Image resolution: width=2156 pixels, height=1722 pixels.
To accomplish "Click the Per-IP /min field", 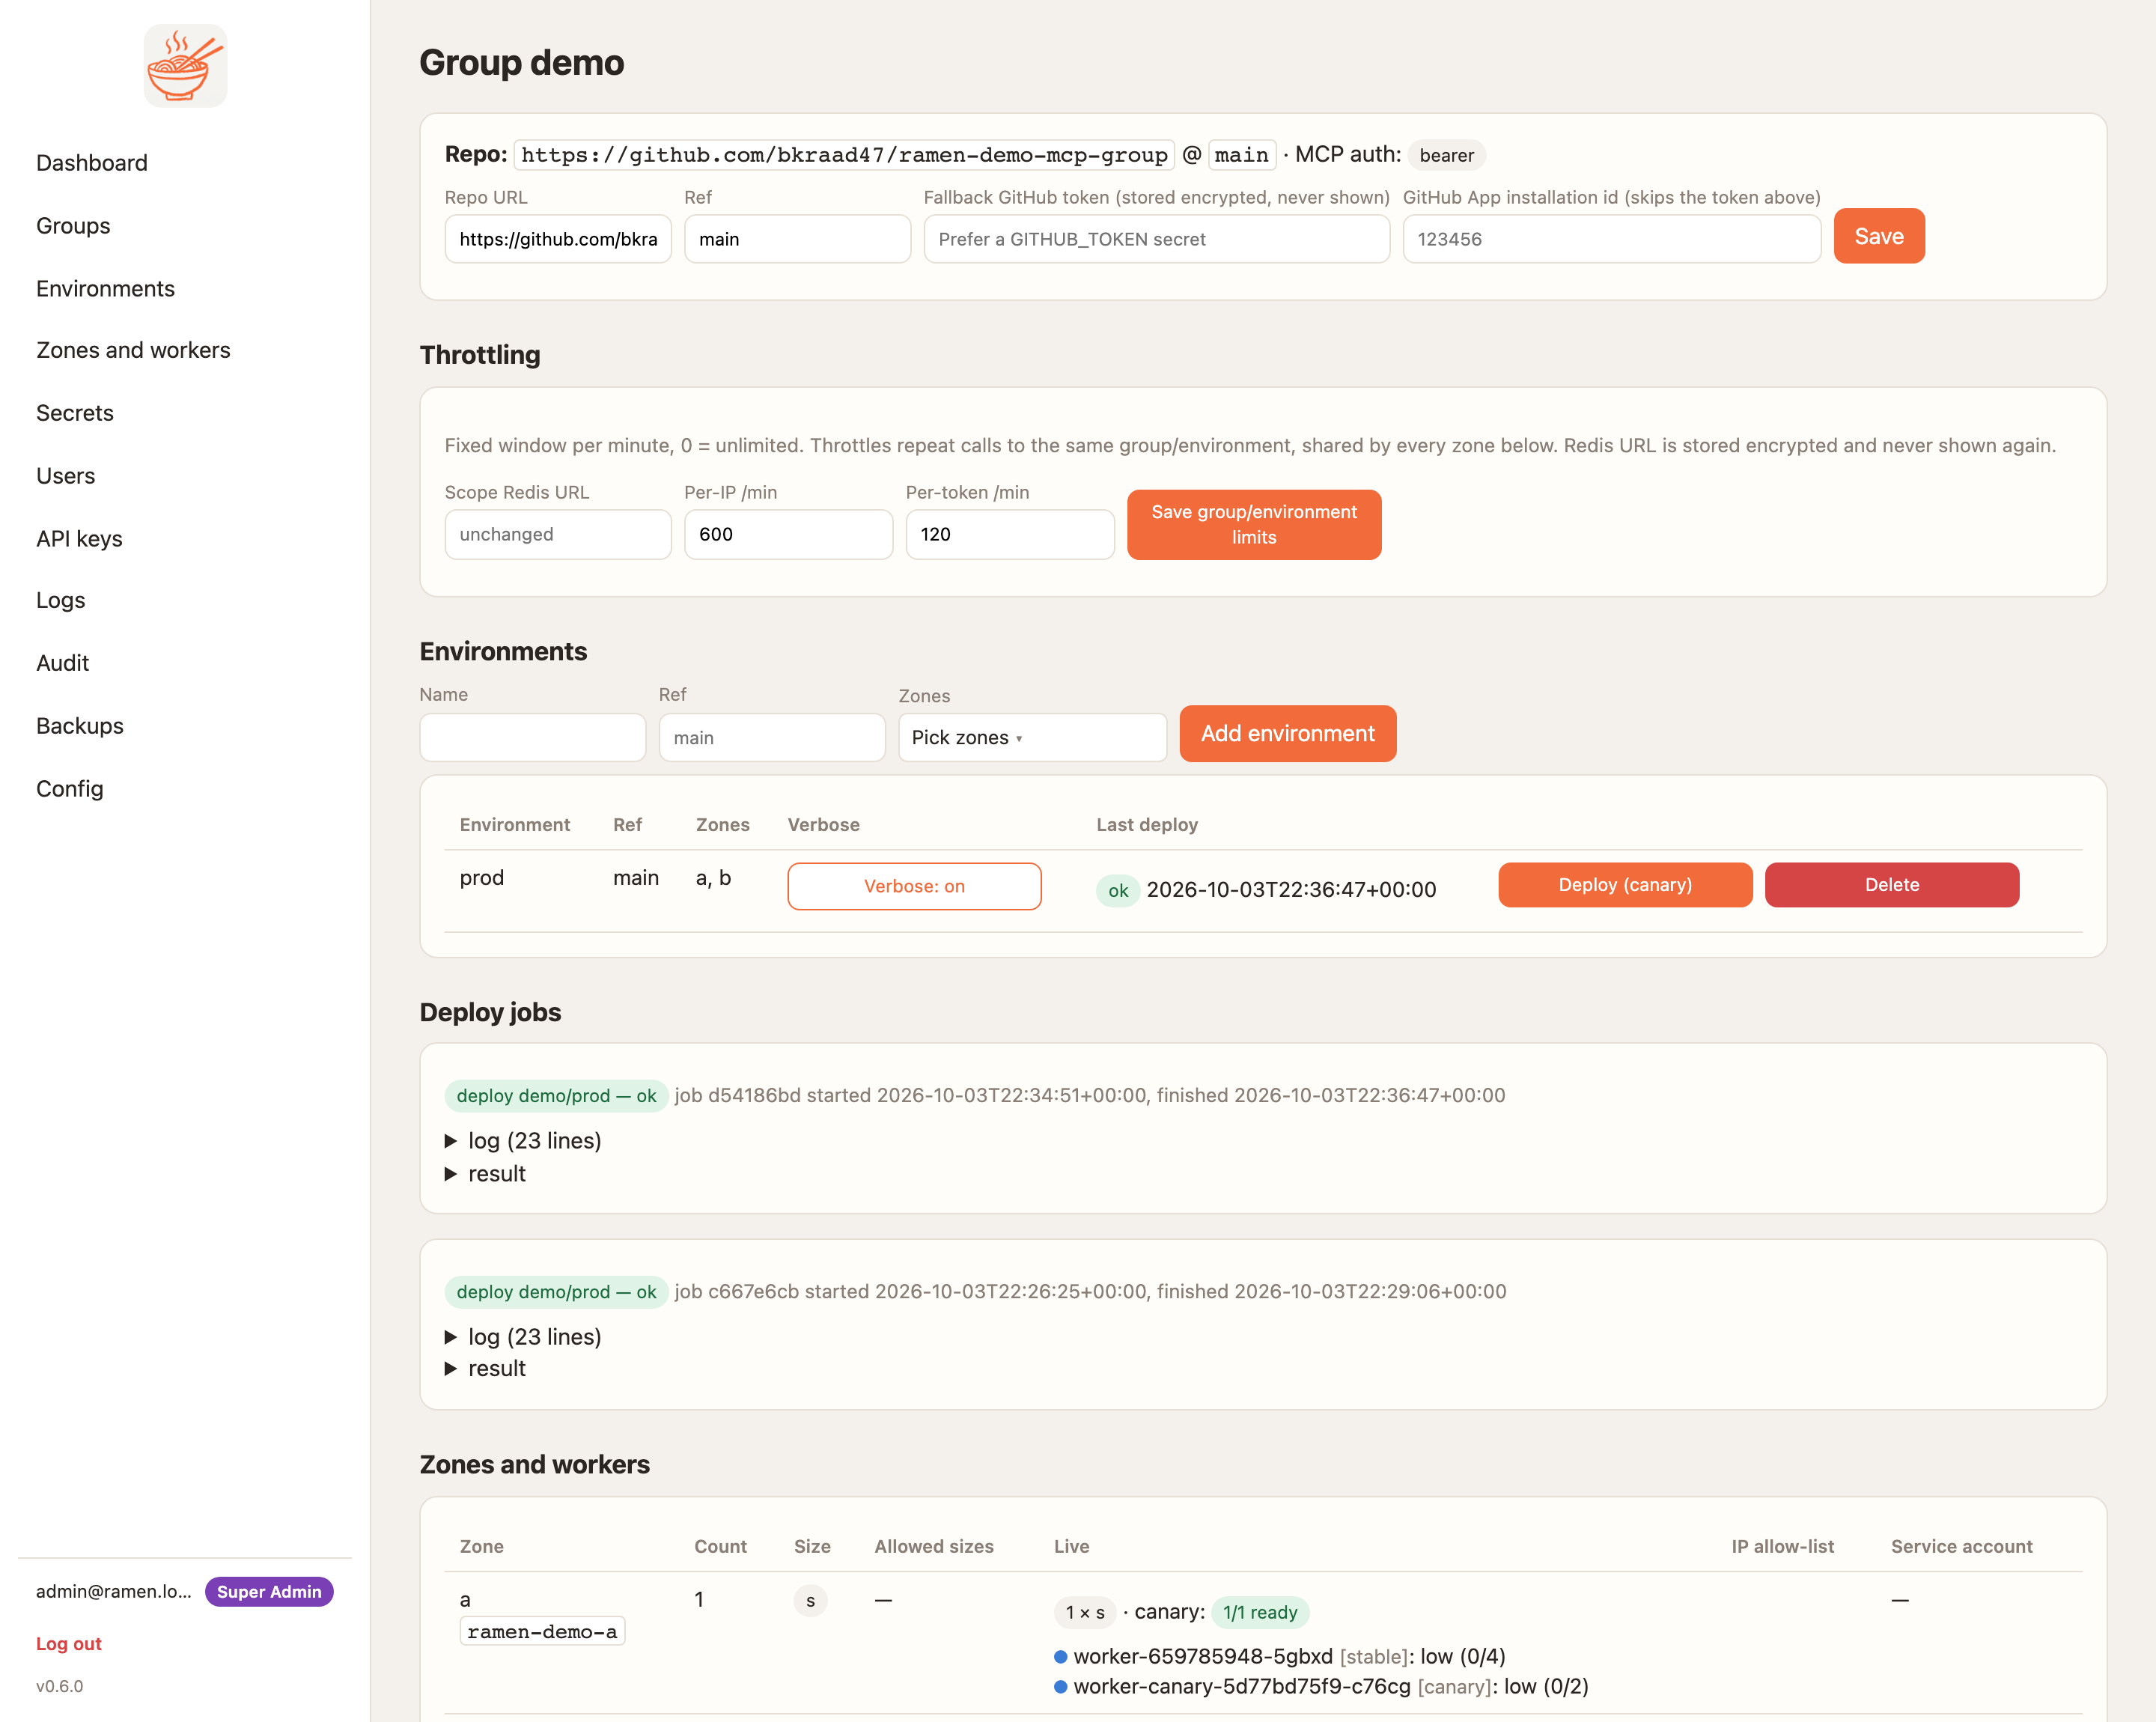I will click(x=788, y=535).
